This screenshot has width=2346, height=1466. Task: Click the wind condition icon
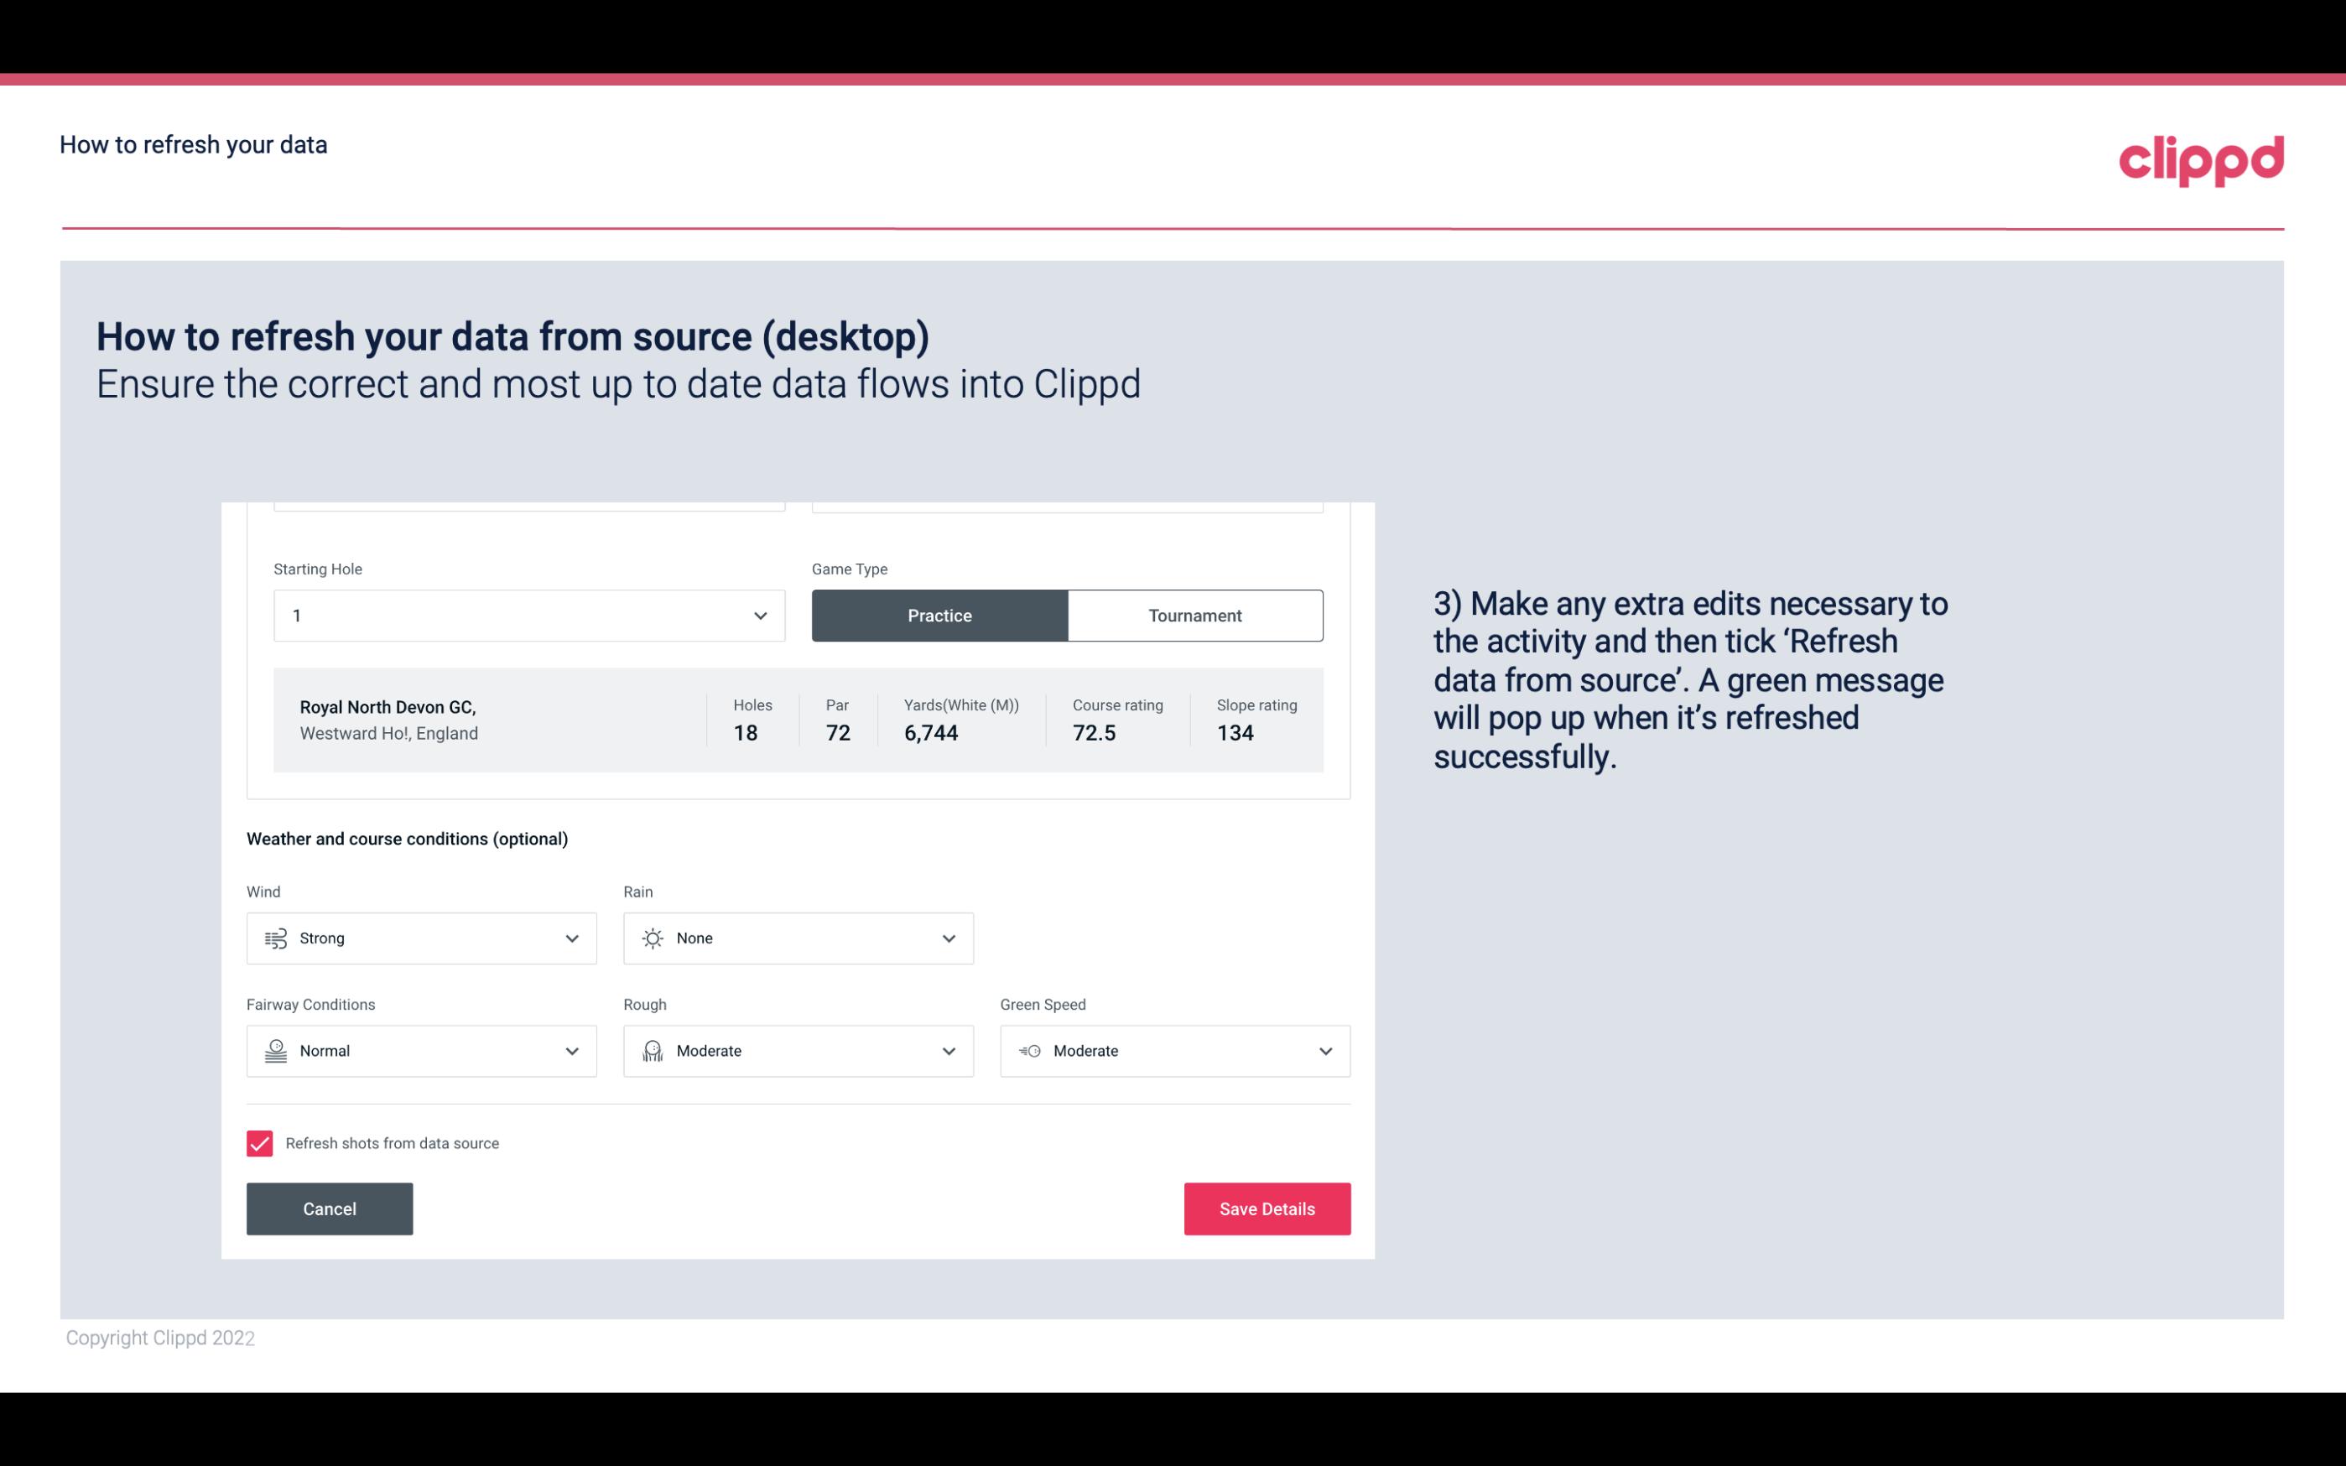(275, 938)
